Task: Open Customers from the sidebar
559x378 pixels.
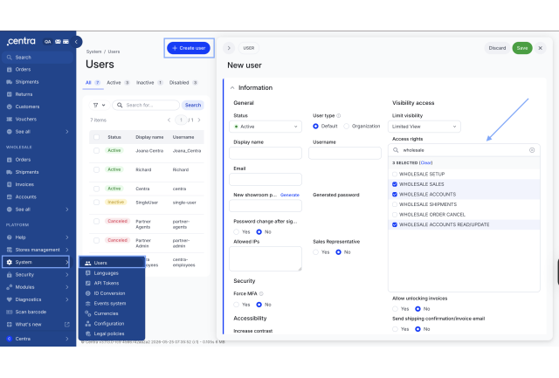Action: 27,107
